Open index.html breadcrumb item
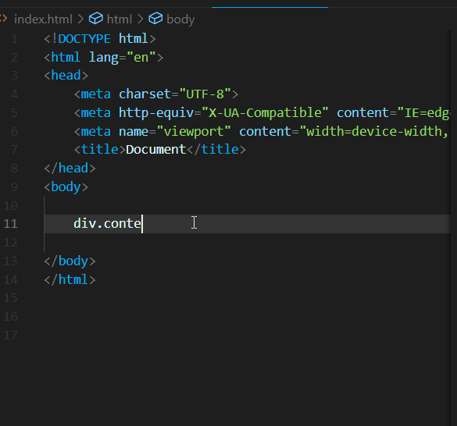Image resolution: width=457 pixels, height=426 pixels. click(x=43, y=20)
